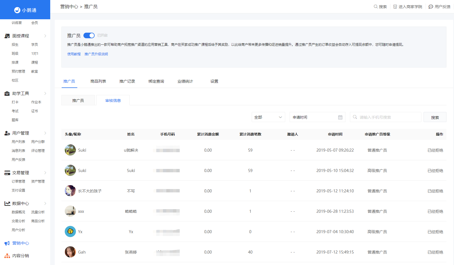Expand the 数据中心 section chevron
Screen dimensions: 454x265
[x=45, y=204]
